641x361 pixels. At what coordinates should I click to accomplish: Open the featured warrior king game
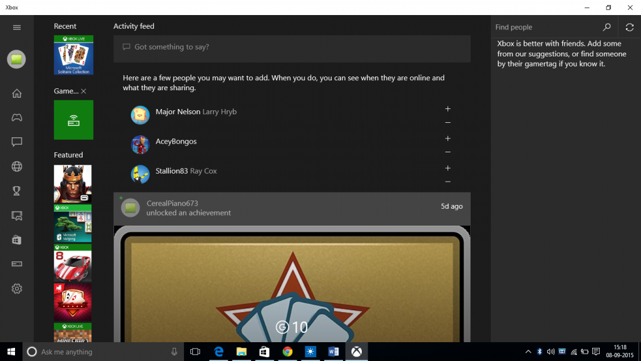73,184
